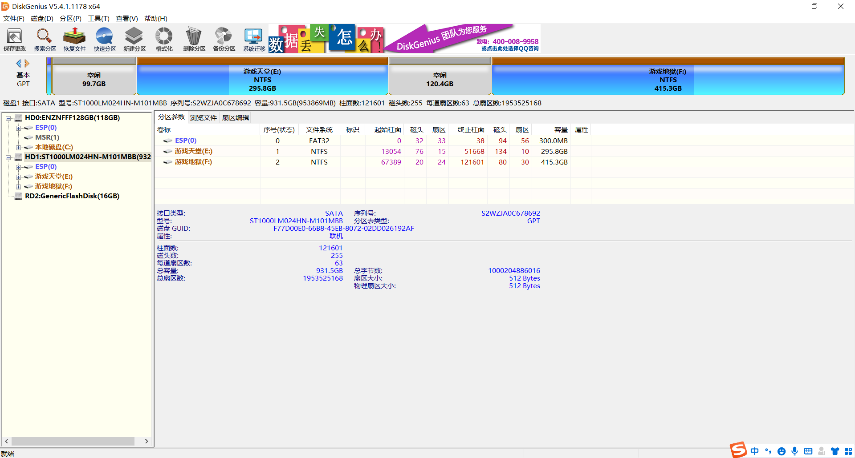
Task: Choose the 删除分区 delete partition icon
Action: 194,40
